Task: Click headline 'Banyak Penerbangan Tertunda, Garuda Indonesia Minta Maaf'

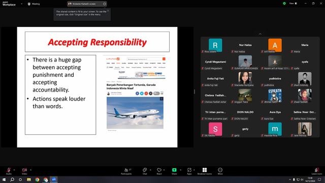Action: pos(131,86)
